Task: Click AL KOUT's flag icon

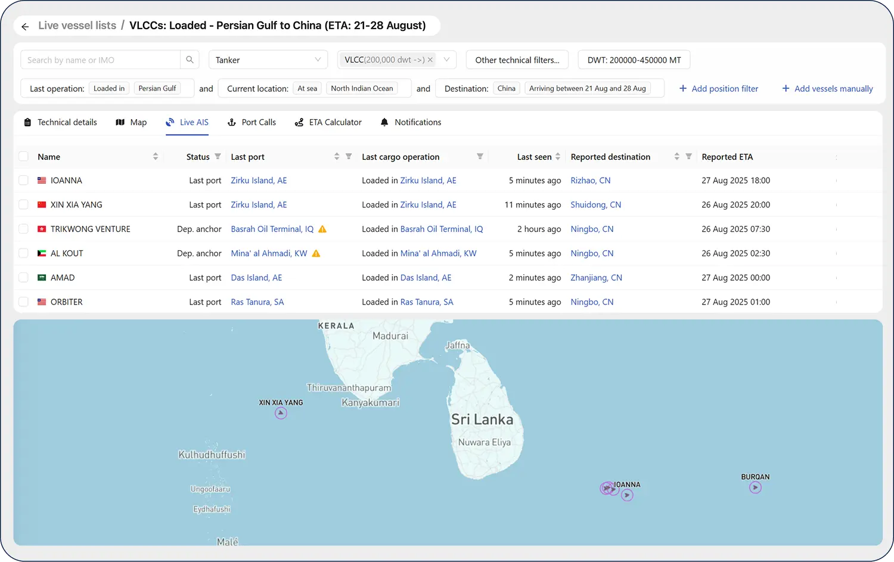Action: pos(42,253)
